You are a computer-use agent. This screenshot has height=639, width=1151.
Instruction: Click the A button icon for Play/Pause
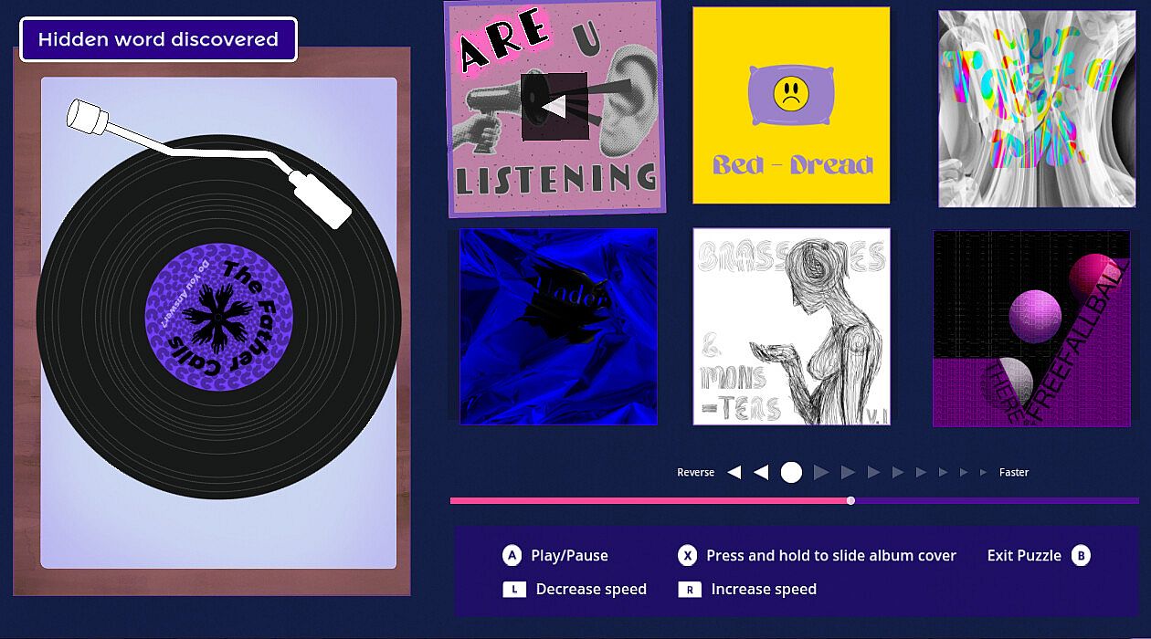coord(512,555)
